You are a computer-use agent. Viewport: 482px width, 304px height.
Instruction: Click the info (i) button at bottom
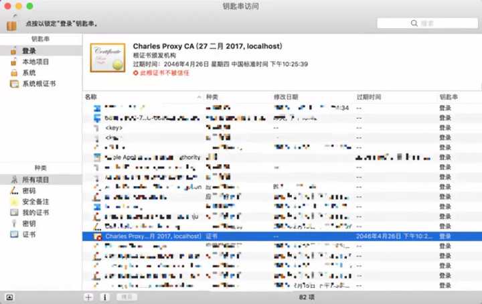[x=105, y=297]
